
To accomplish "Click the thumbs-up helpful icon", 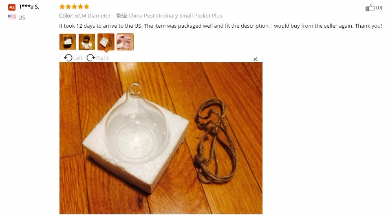I will [370, 7].
